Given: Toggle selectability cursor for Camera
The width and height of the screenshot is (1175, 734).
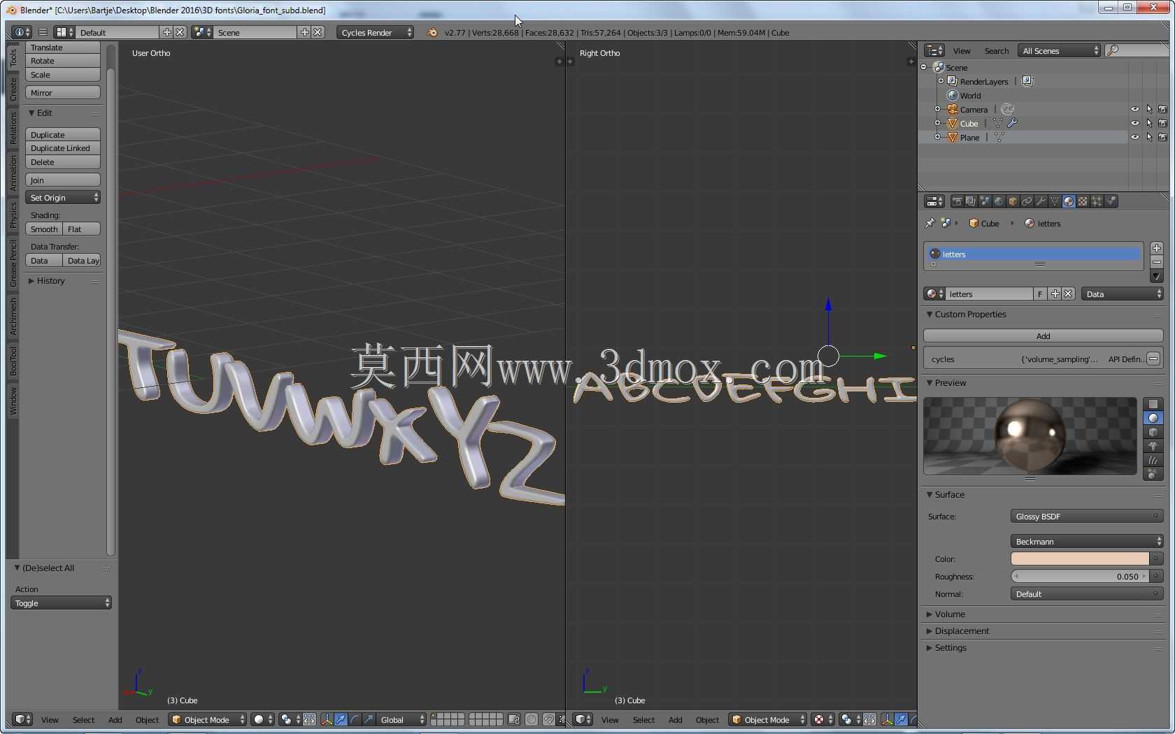Looking at the screenshot, I should (x=1149, y=109).
